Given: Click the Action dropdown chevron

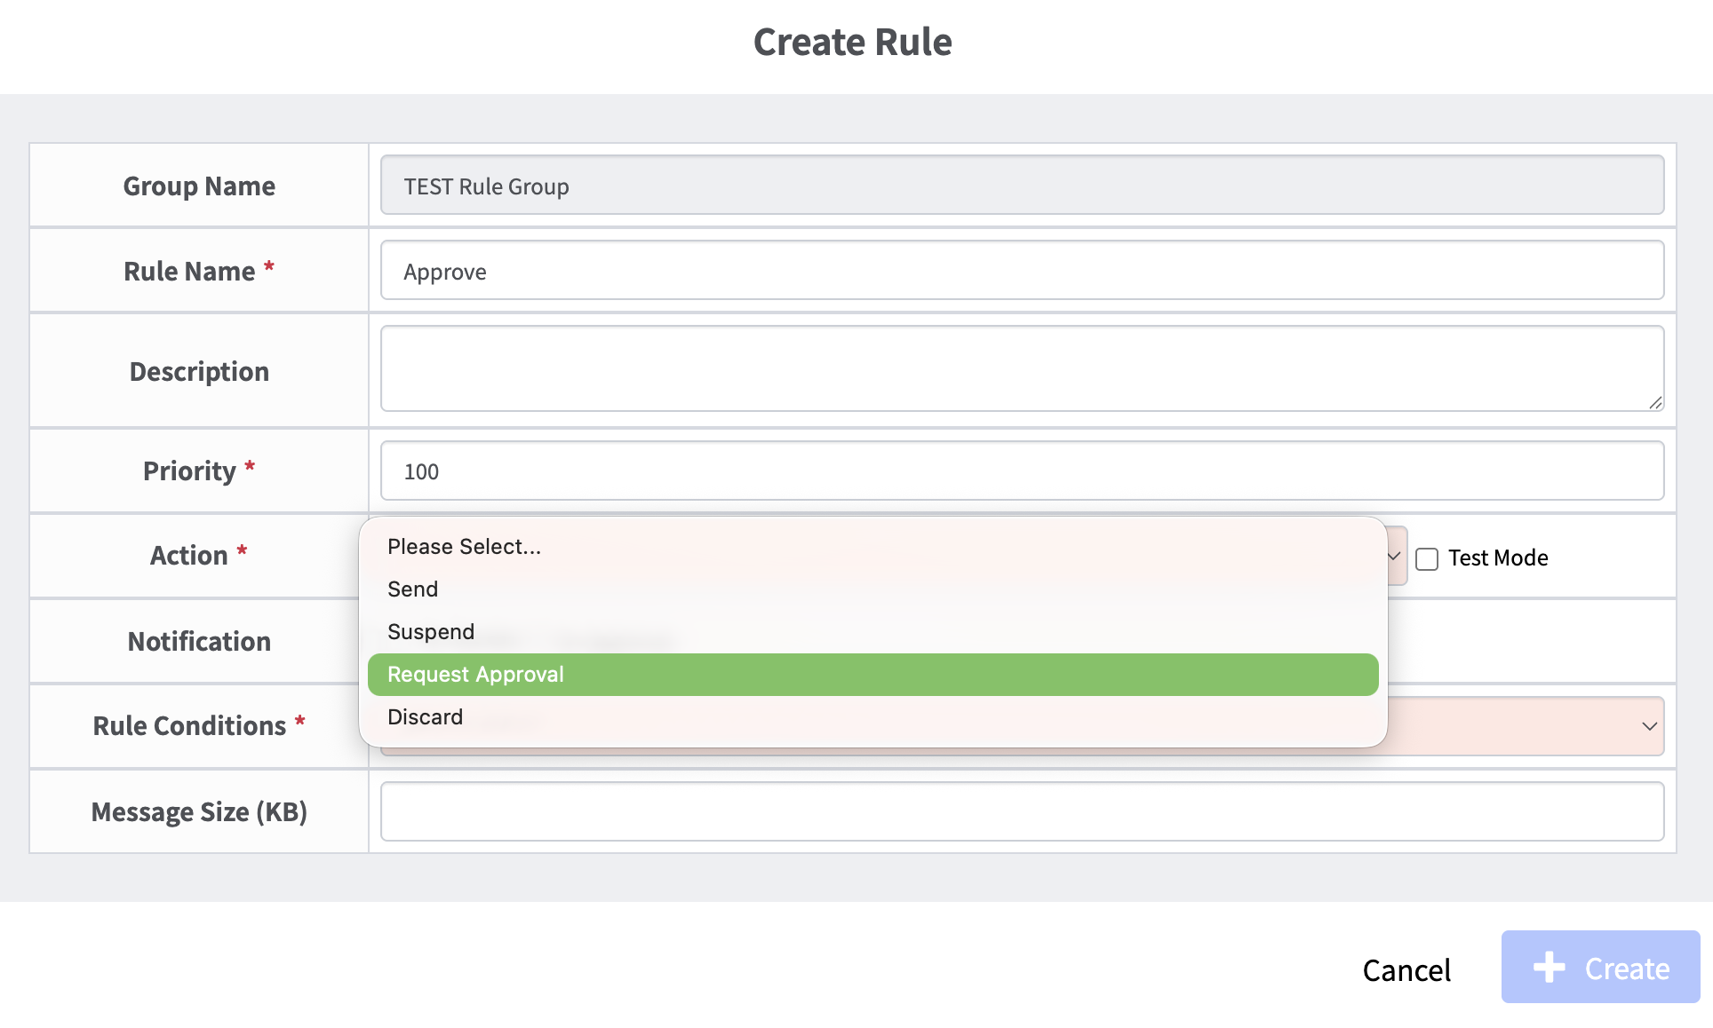Looking at the screenshot, I should pos(1394,557).
